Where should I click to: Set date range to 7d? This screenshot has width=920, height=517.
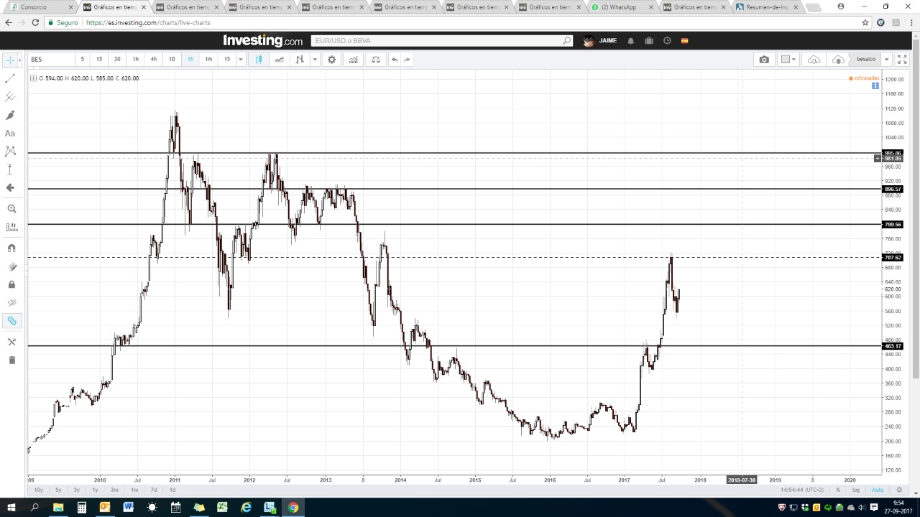click(154, 490)
